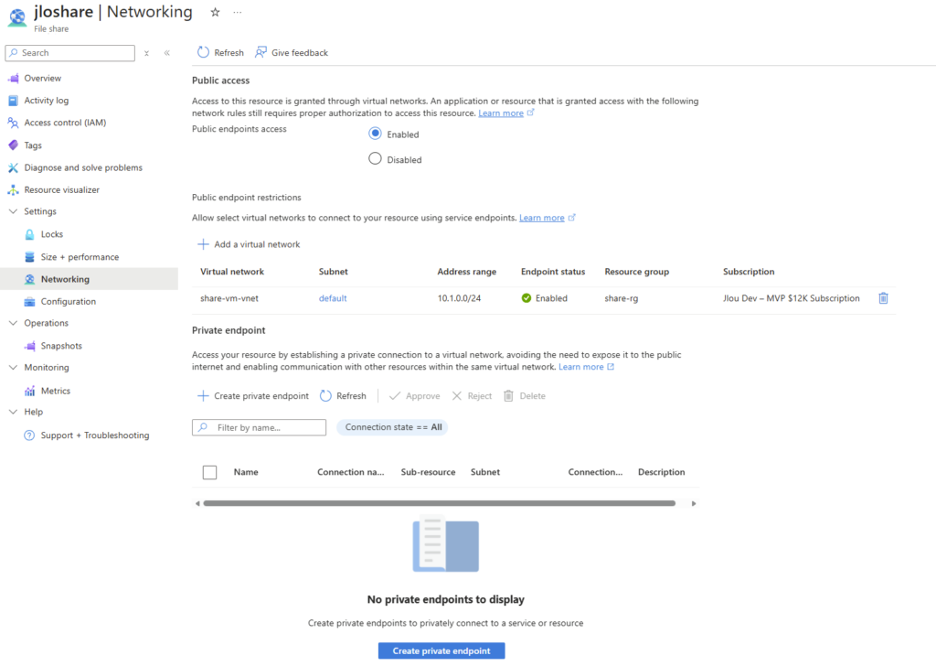Open Resource visualizer
936x666 pixels.
(x=61, y=190)
